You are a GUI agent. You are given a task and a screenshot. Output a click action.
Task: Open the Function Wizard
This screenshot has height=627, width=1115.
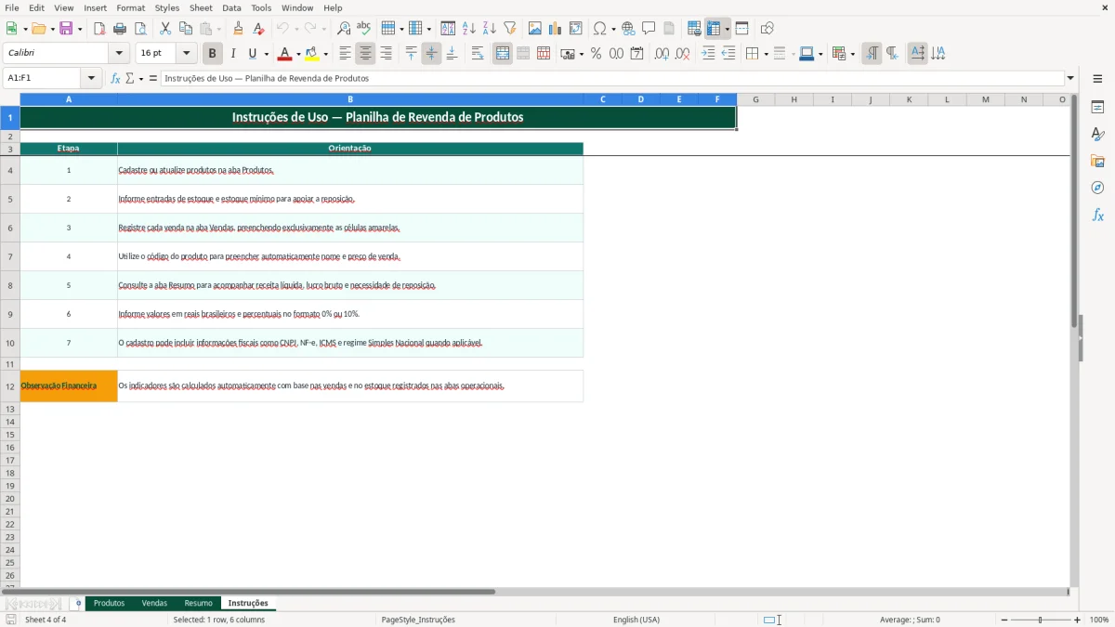point(115,78)
